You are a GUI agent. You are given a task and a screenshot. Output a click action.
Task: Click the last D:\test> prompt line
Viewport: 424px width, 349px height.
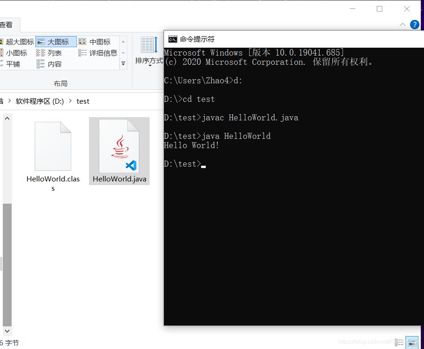185,164
